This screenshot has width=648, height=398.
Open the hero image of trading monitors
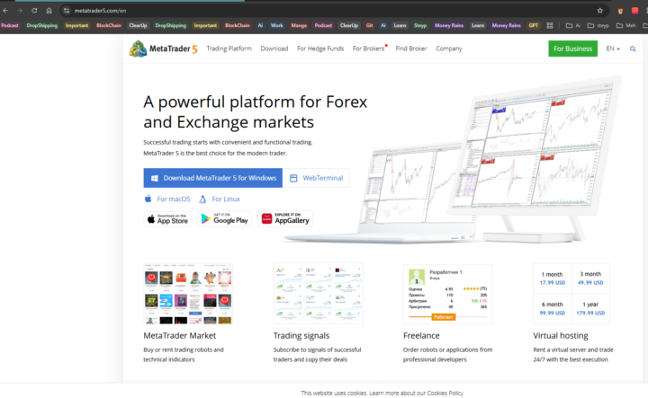[x=454, y=161]
